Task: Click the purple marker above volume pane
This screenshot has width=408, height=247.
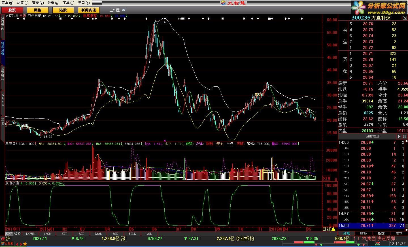Action: [164, 140]
